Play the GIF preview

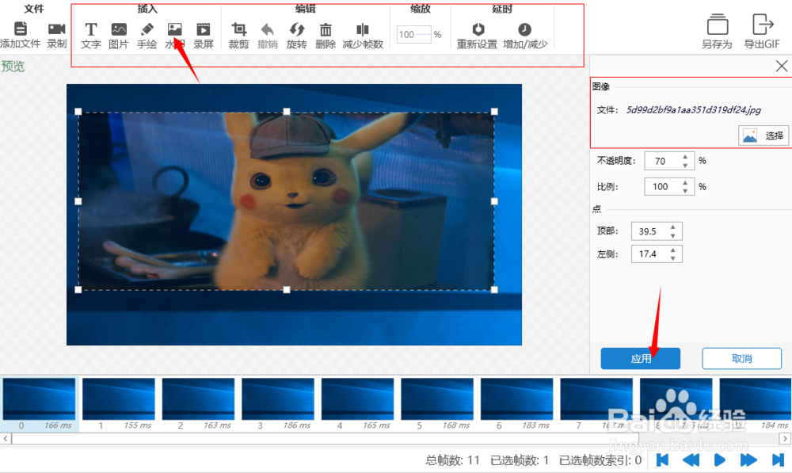(720, 460)
